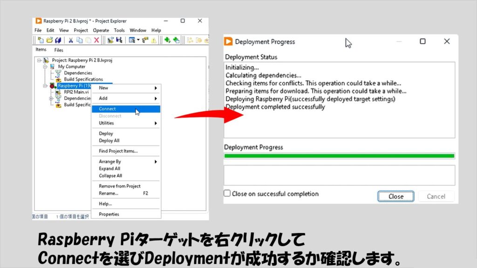477x268 pixels.
Task: Click the toolbar icon right of Delete
Action: tap(110, 40)
